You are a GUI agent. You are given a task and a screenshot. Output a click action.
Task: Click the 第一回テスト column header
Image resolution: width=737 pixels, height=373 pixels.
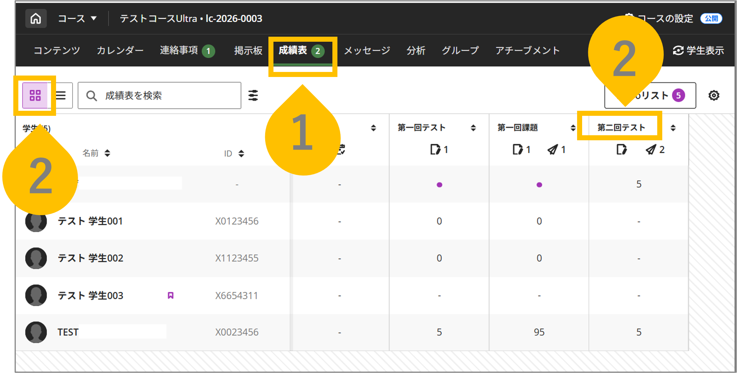[422, 128]
